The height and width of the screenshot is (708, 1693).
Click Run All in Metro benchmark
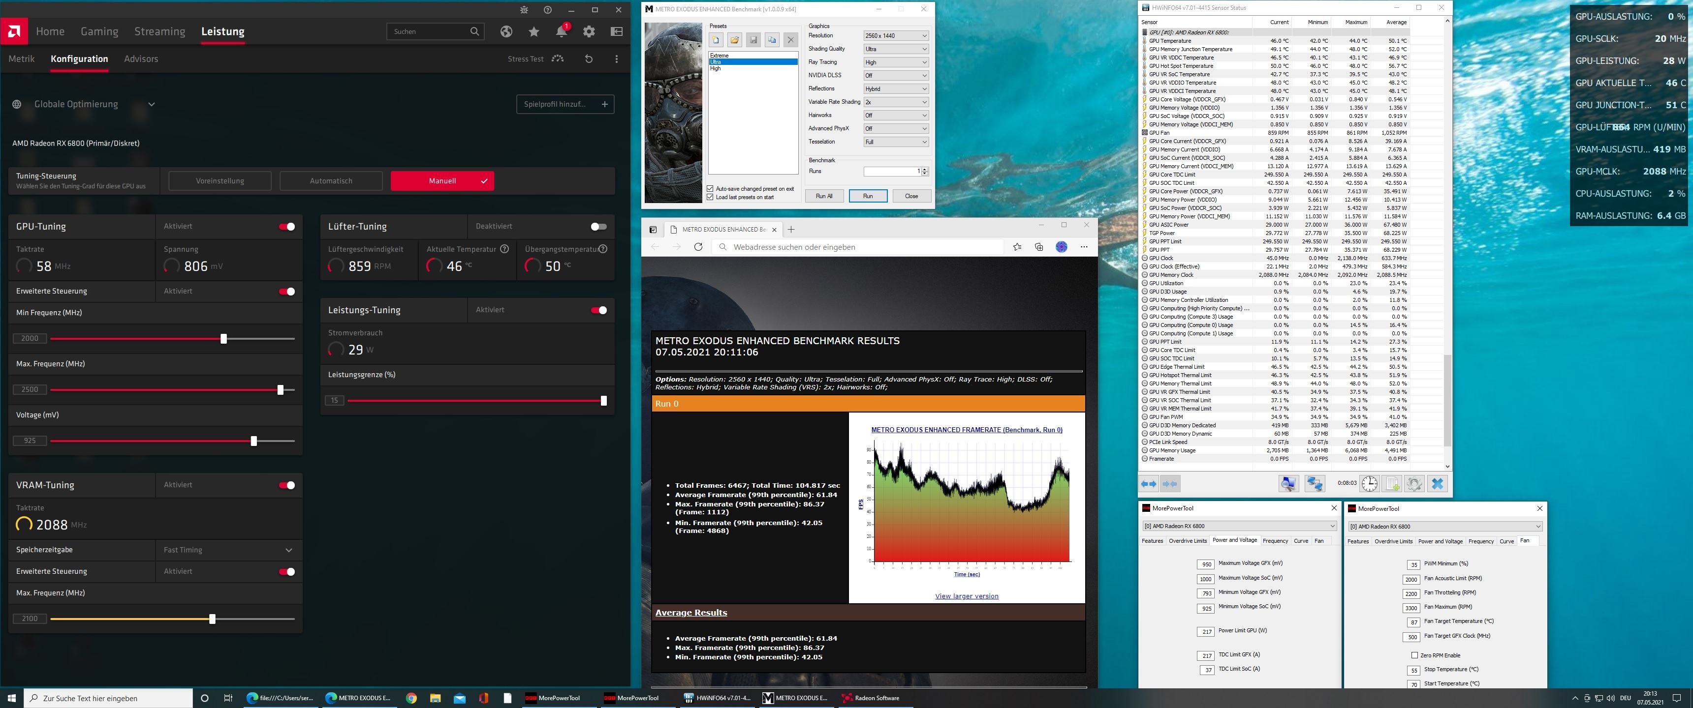[824, 196]
